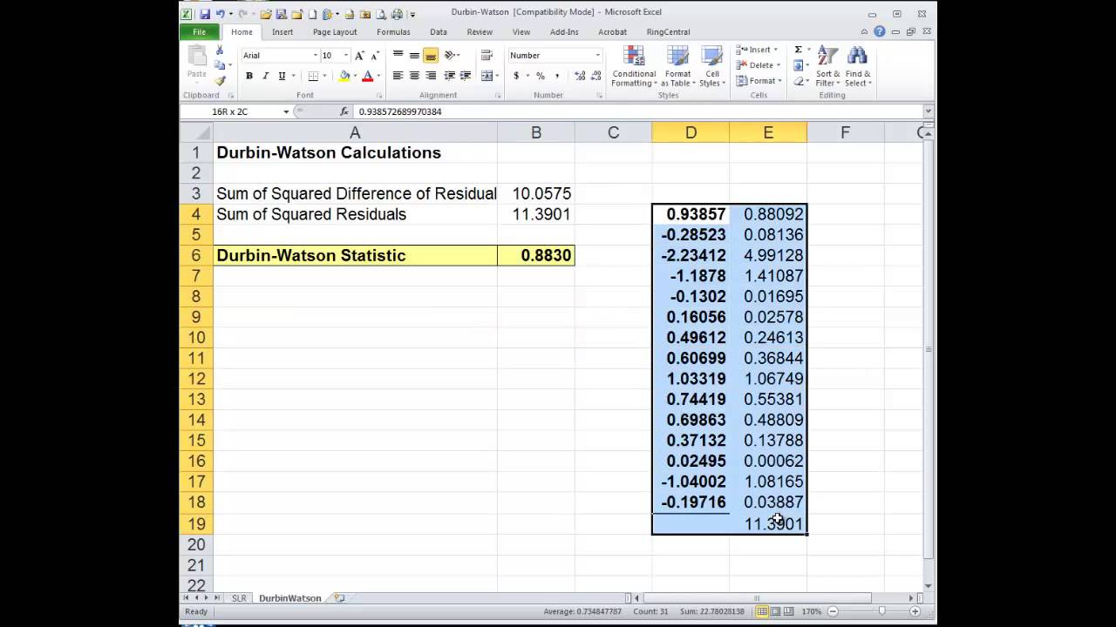The image size is (1116, 627).
Task: Insert a new worksheet tab
Action: (x=339, y=598)
